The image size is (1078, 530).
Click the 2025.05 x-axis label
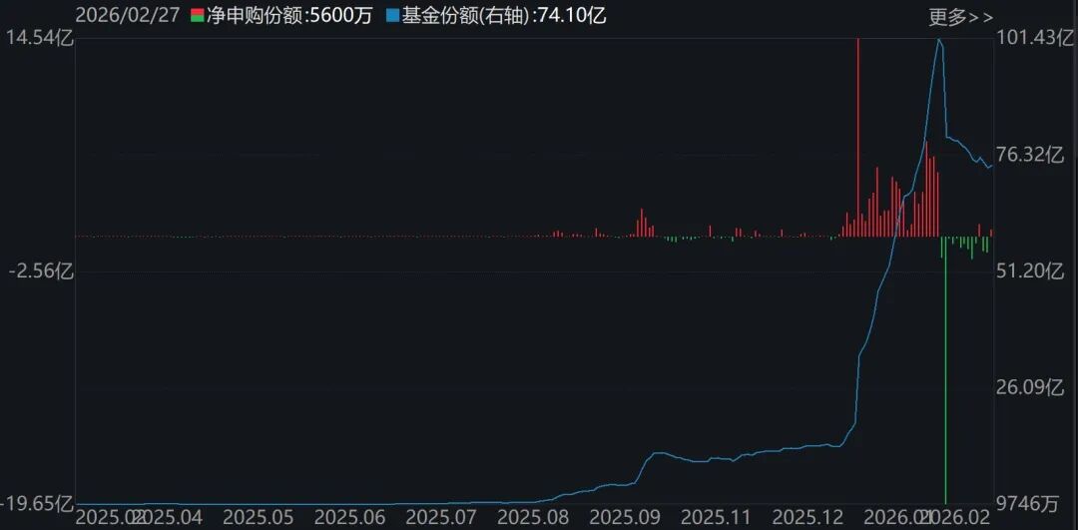tap(258, 517)
